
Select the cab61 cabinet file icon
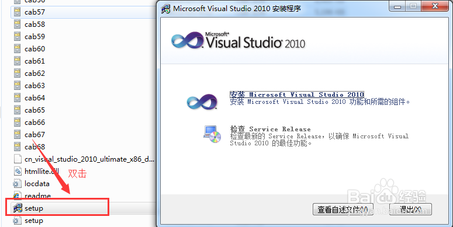(18, 61)
